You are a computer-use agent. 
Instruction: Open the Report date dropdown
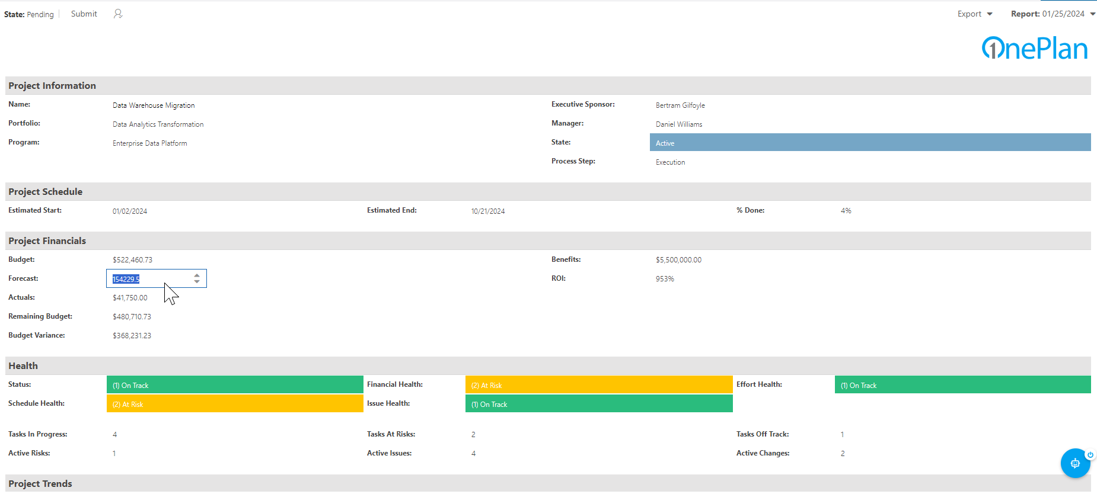click(1053, 14)
